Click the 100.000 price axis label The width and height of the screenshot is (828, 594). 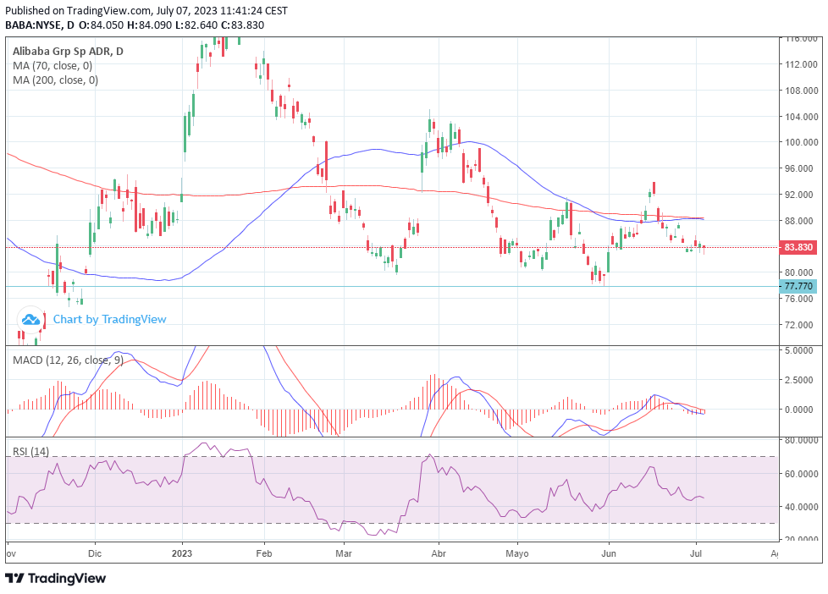click(x=802, y=142)
